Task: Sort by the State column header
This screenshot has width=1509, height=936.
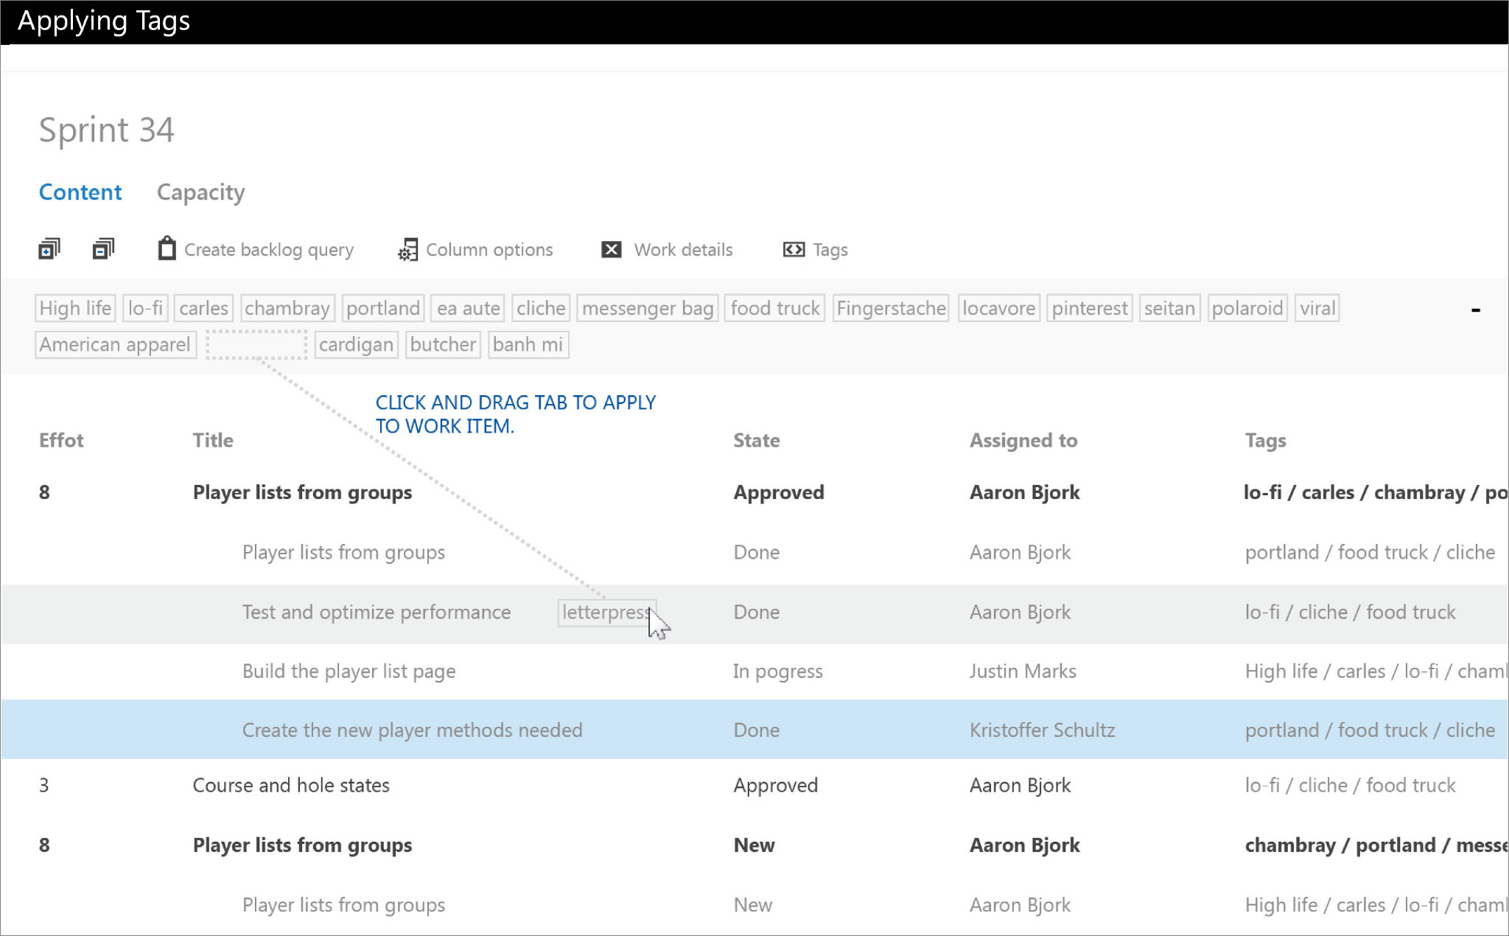Action: pos(757,441)
